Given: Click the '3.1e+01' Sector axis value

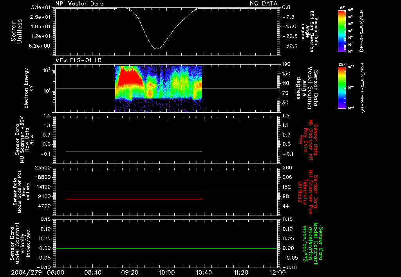Looking at the screenshot, I should pyautogui.click(x=41, y=7).
